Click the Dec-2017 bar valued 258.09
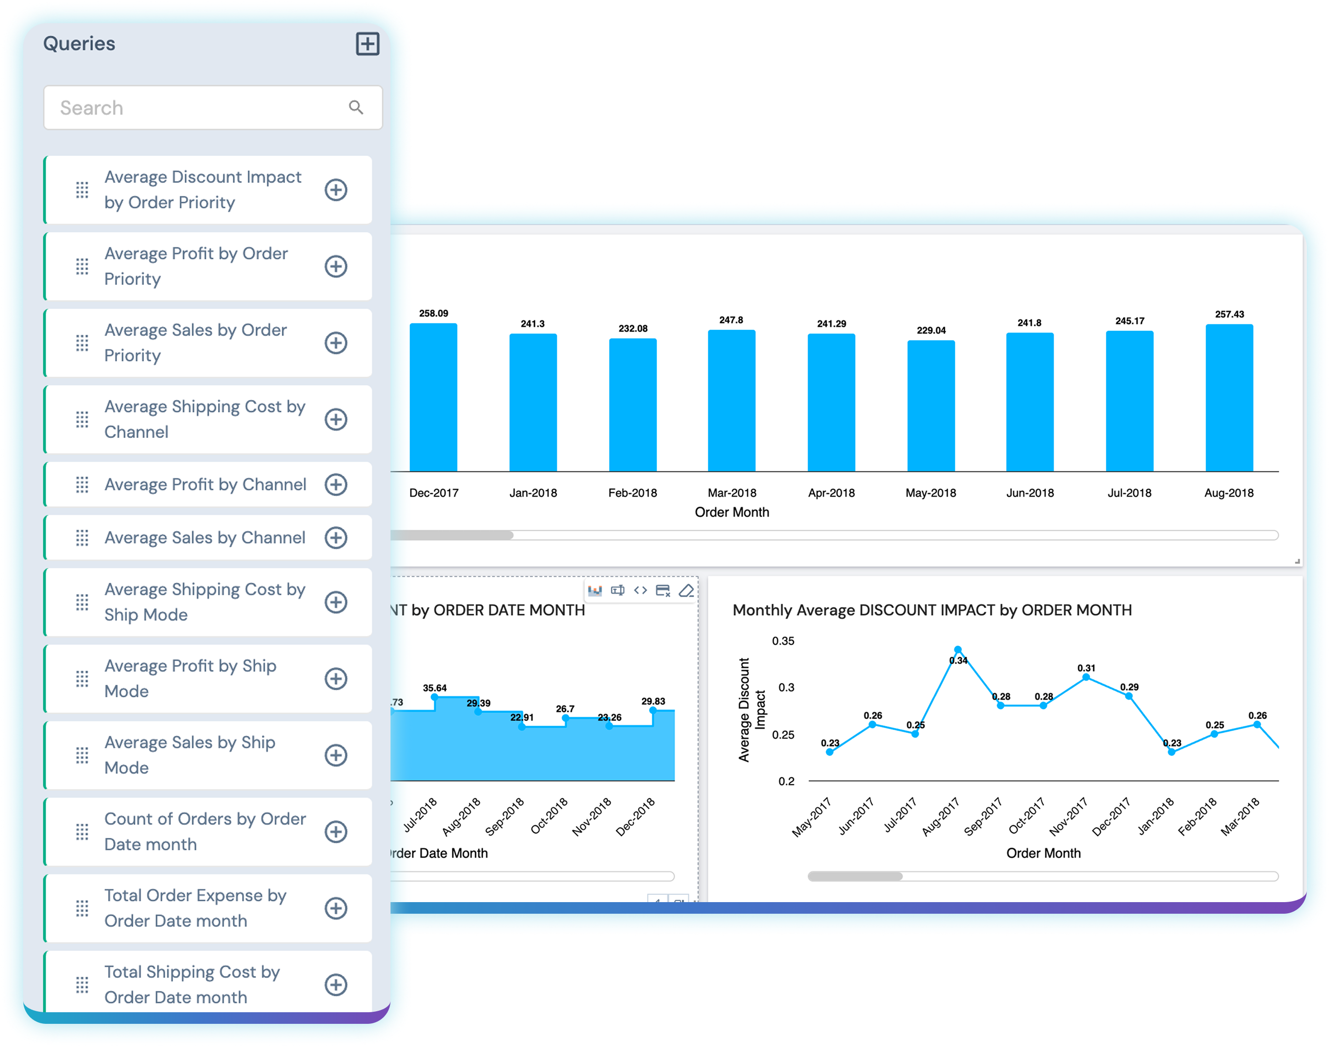 [433, 397]
